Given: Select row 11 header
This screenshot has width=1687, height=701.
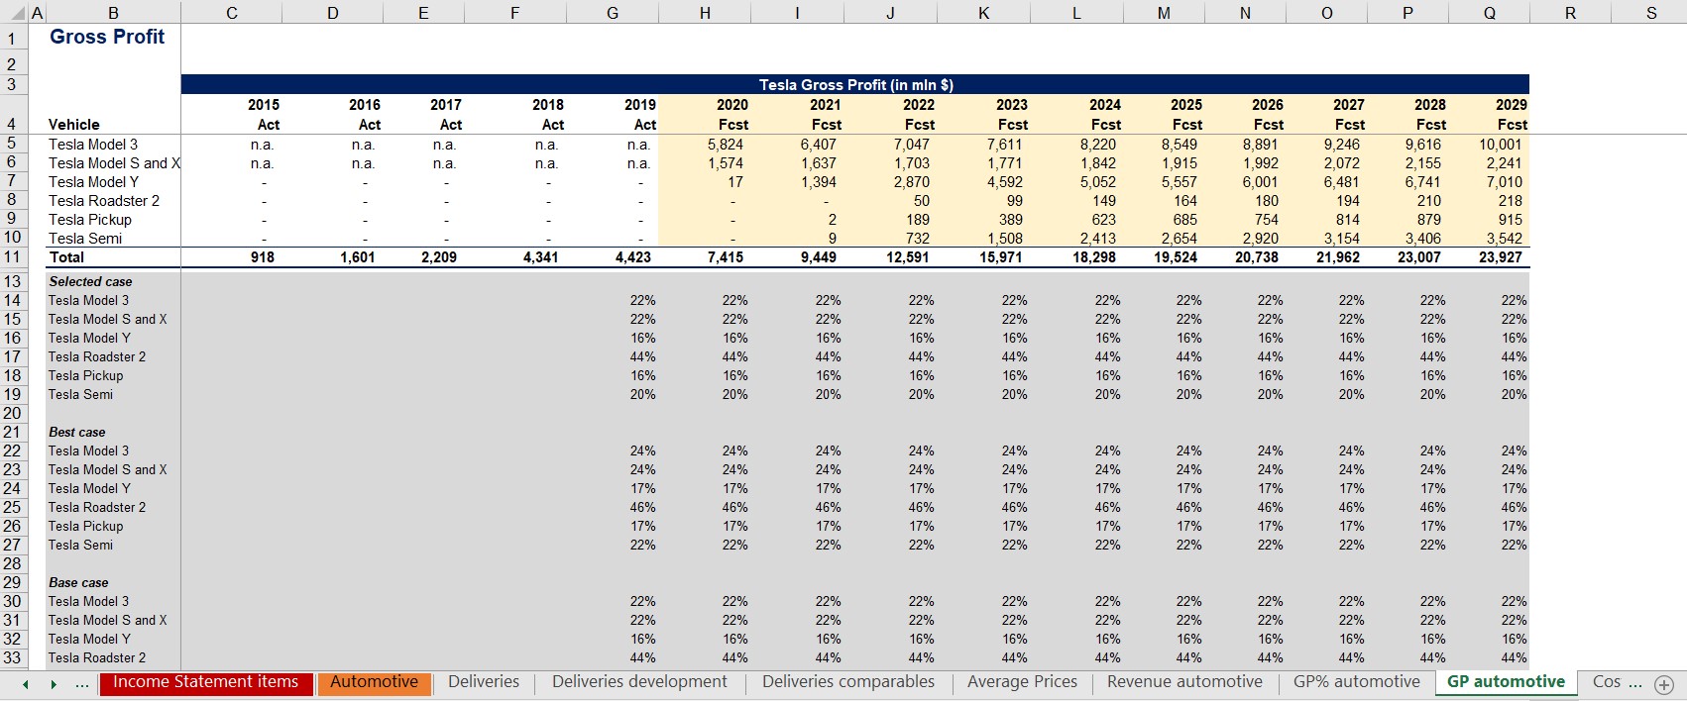Looking at the screenshot, I should 12,257.
